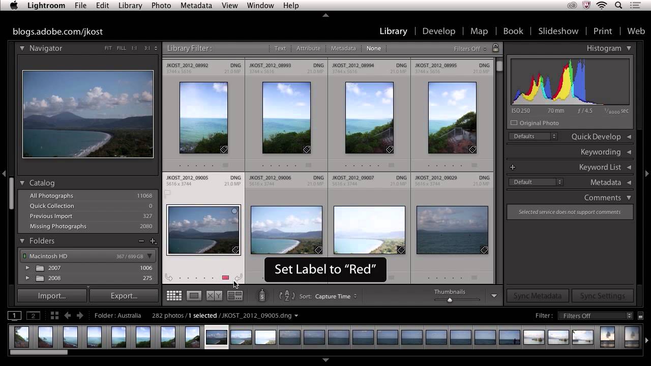This screenshot has width=651, height=366.
Task: Click the Sync Metadata button
Action: 538,296
